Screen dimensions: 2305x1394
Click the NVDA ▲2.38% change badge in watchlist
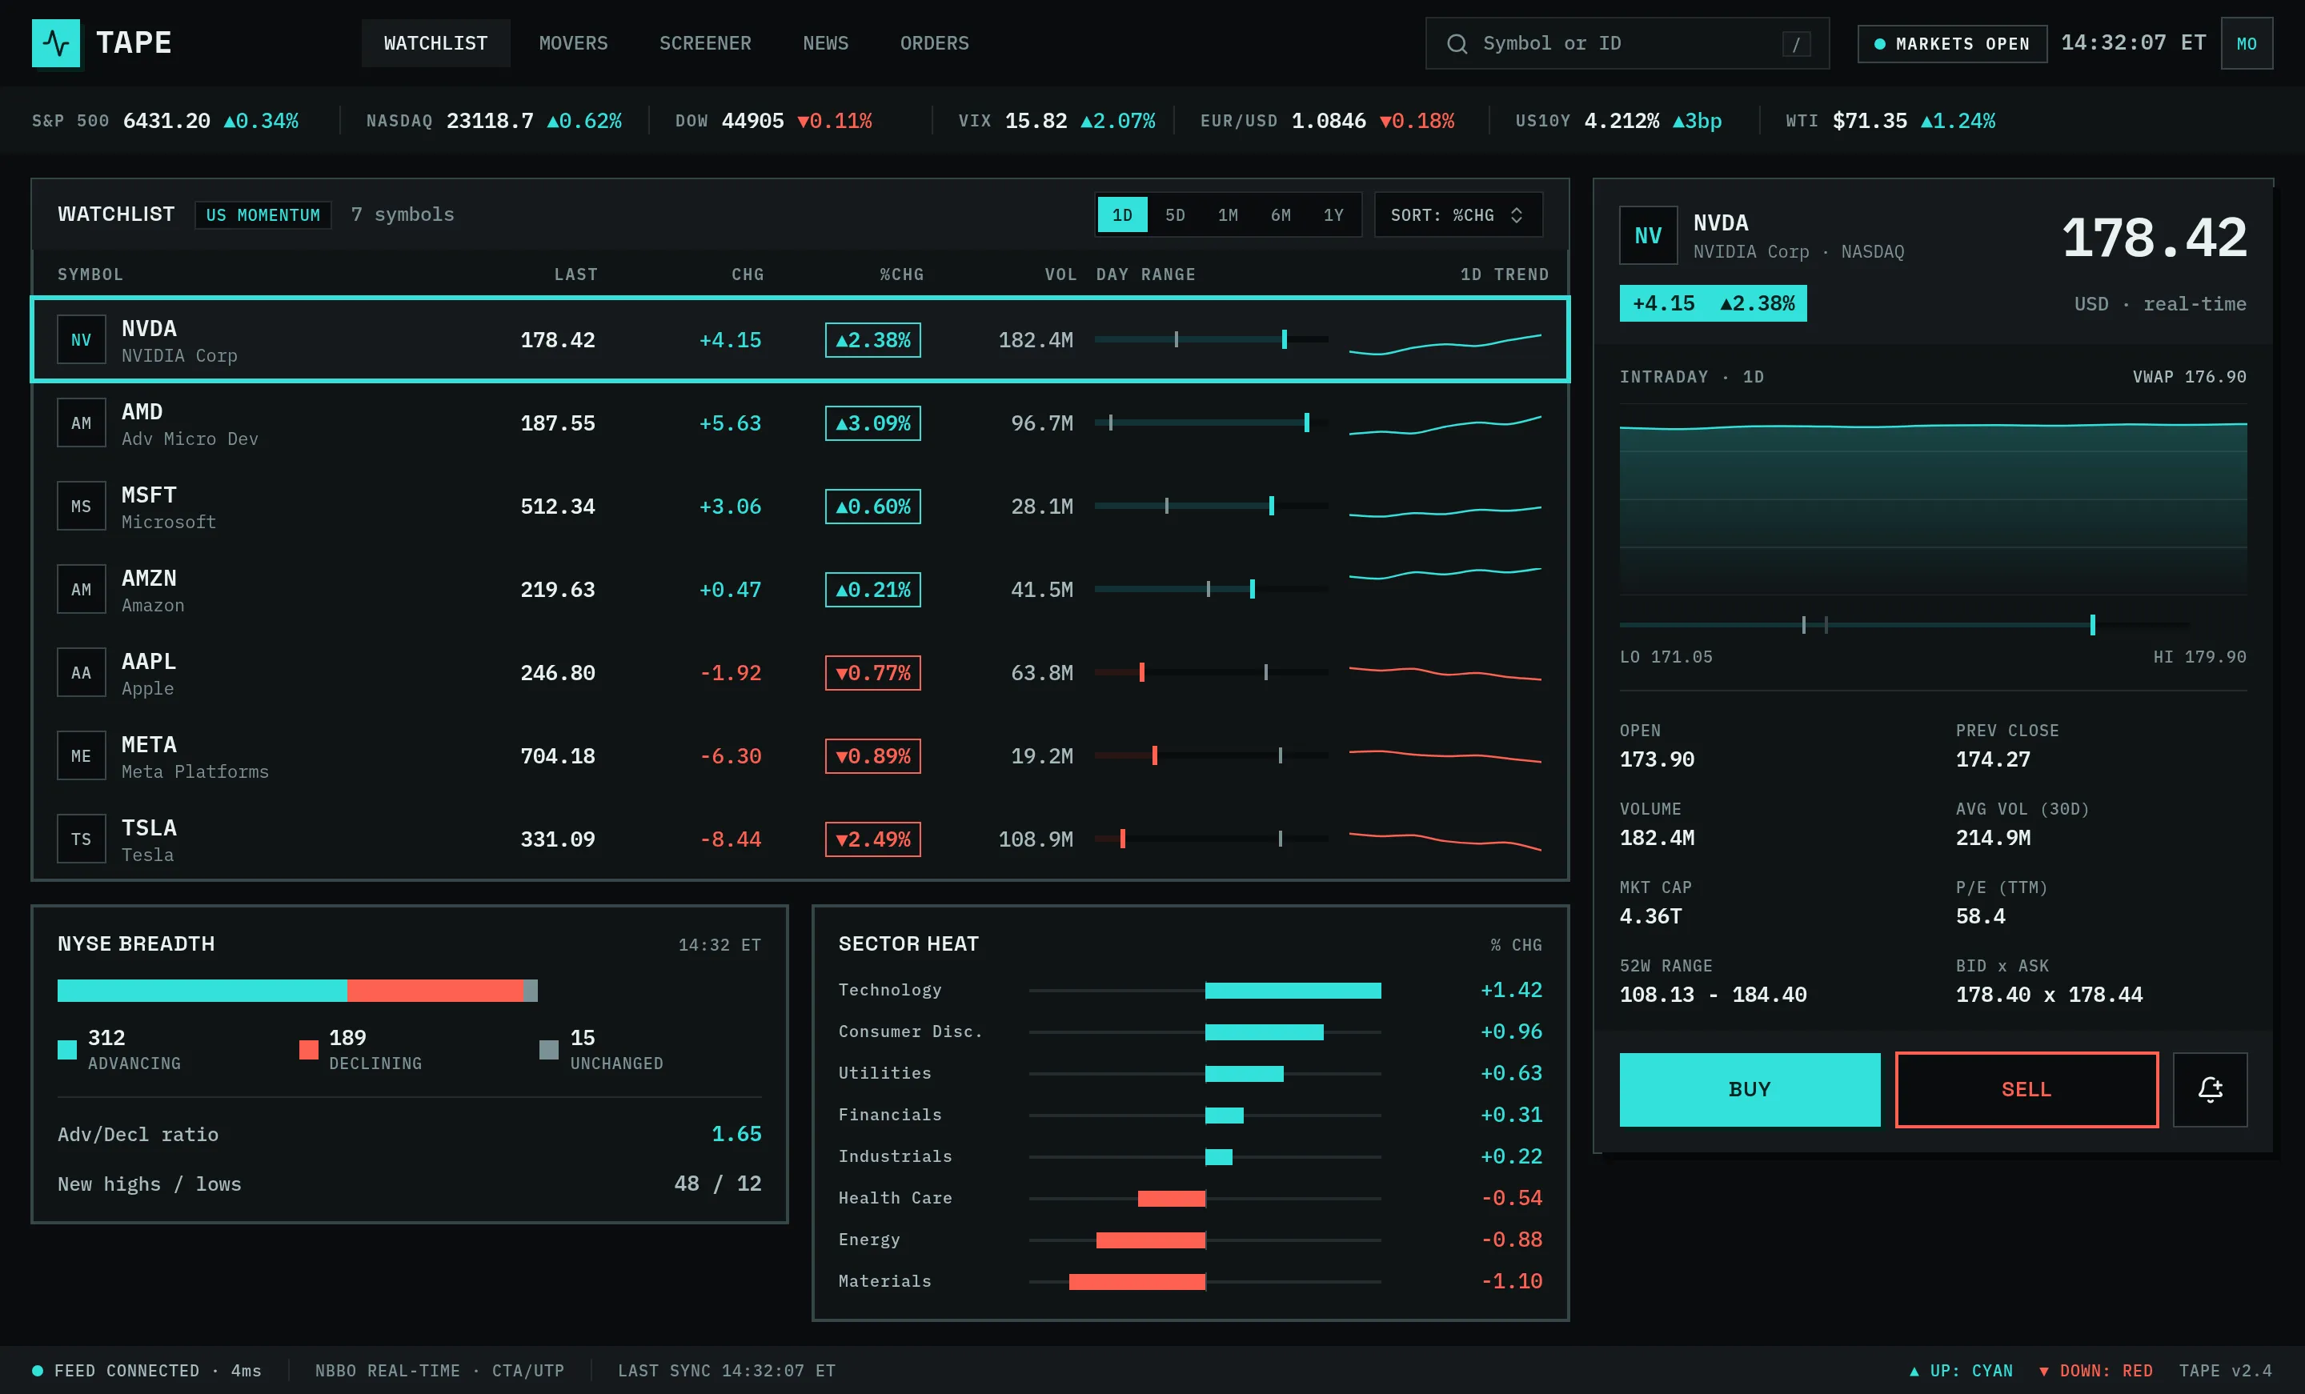point(873,339)
